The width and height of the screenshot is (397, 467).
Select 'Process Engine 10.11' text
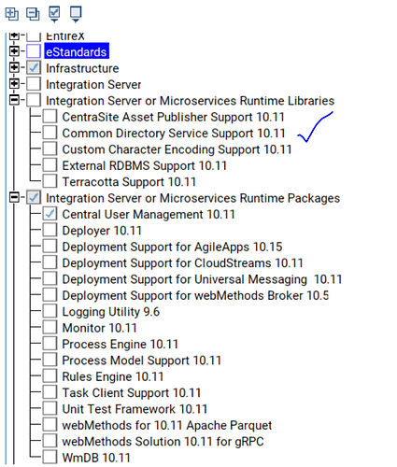(x=121, y=344)
